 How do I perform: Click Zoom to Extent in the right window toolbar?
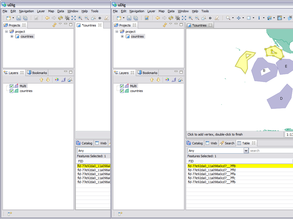[x=184, y=18]
